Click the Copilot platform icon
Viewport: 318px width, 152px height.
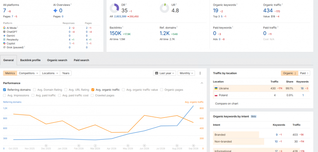coord(4,43)
